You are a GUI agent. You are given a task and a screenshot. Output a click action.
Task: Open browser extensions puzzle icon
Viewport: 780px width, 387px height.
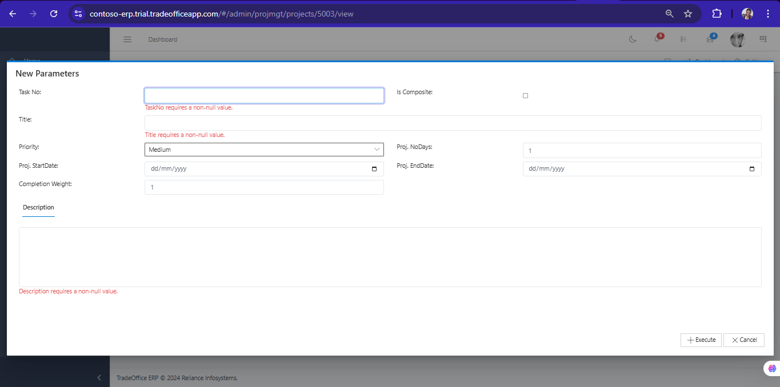pyautogui.click(x=717, y=14)
